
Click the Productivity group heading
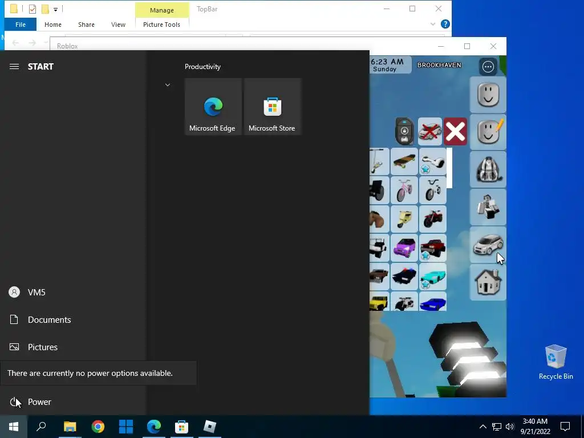pyautogui.click(x=202, y=67)
